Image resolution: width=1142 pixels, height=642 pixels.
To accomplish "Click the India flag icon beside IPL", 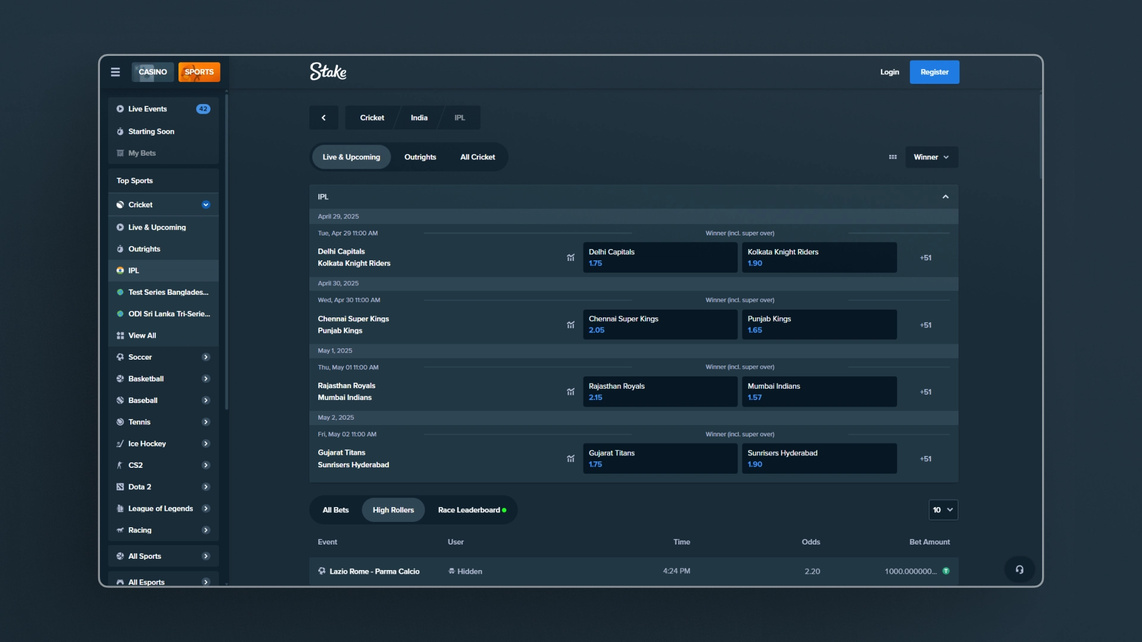I will pyautogui.click(x=120, y=270).
